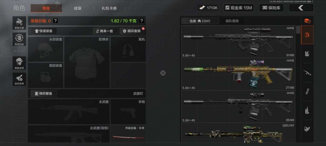Select the ammunition bullets filter icon
The width and height of the screenshot is (326, 146).
click(307, 111)
